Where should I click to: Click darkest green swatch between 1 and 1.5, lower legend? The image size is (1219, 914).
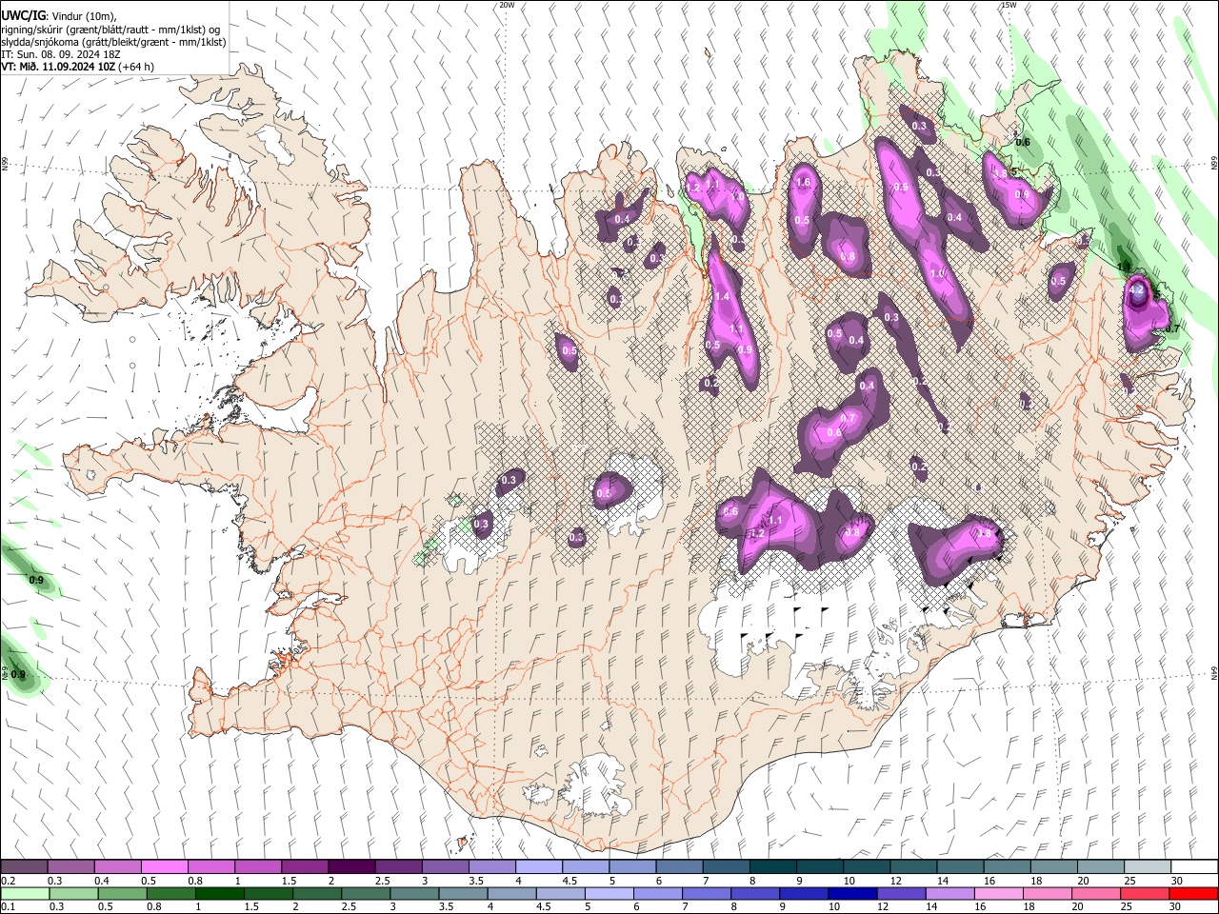coord(220,894)
